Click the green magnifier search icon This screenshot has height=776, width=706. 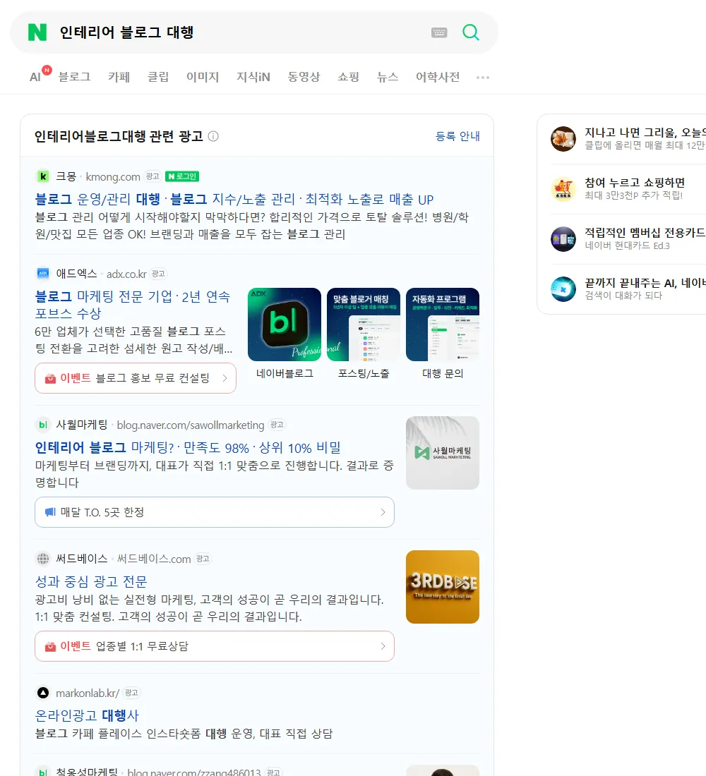tap(471, 32)
